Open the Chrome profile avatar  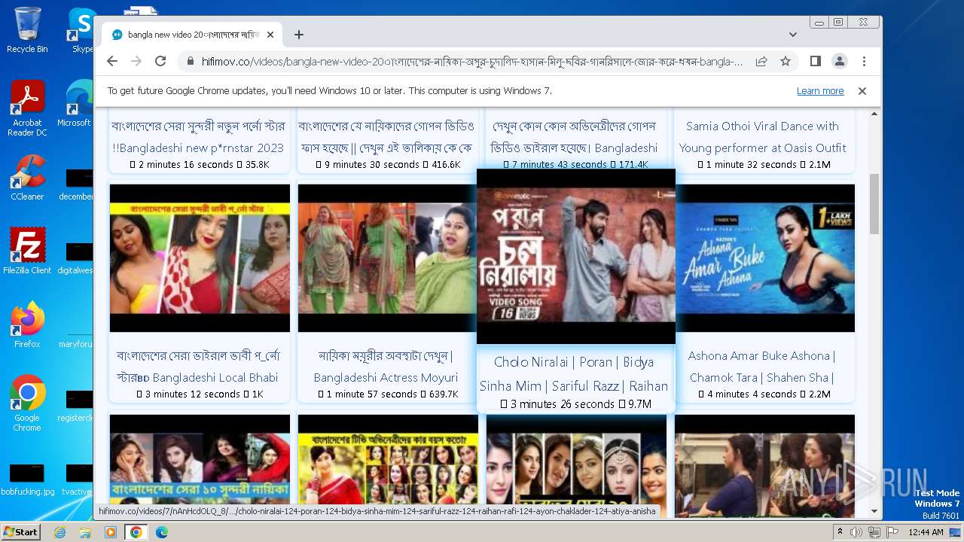tap(839, 61)
